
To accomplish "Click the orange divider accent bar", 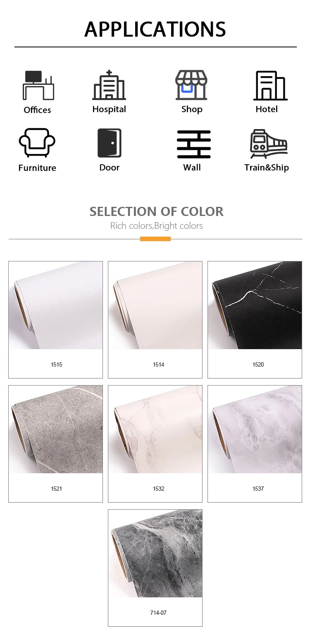I will (x=155, y=239).
